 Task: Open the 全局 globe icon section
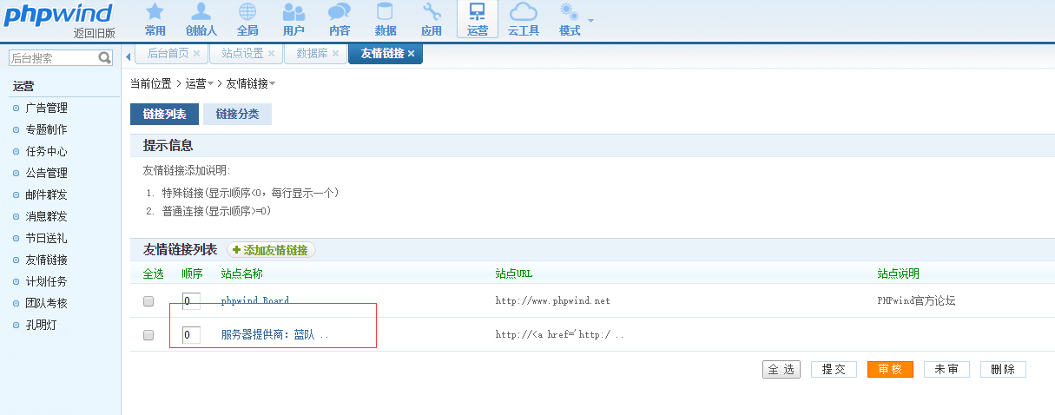click(x=247, y=19)
